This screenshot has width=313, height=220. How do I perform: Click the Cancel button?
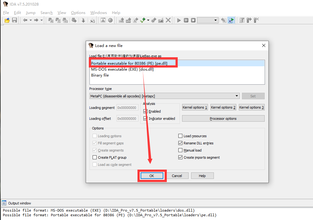click(x=177, y=176)
